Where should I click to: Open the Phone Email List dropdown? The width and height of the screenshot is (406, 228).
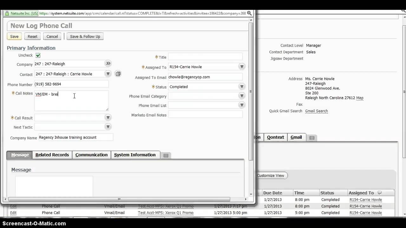[242, 105]
